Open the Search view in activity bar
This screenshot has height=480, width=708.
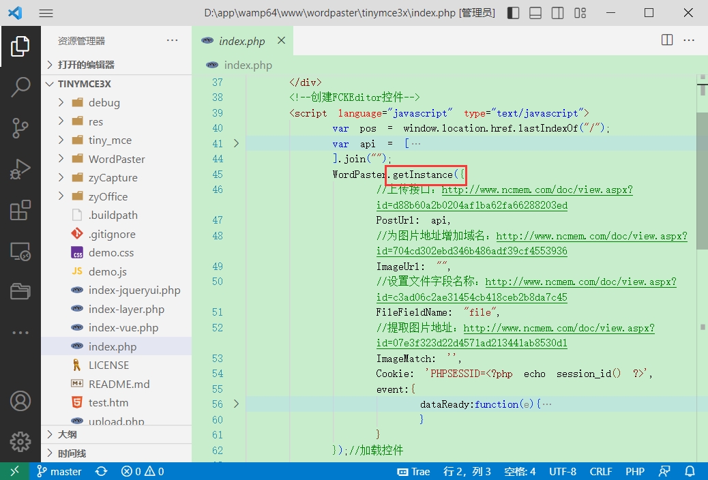(x=20, y=87)
